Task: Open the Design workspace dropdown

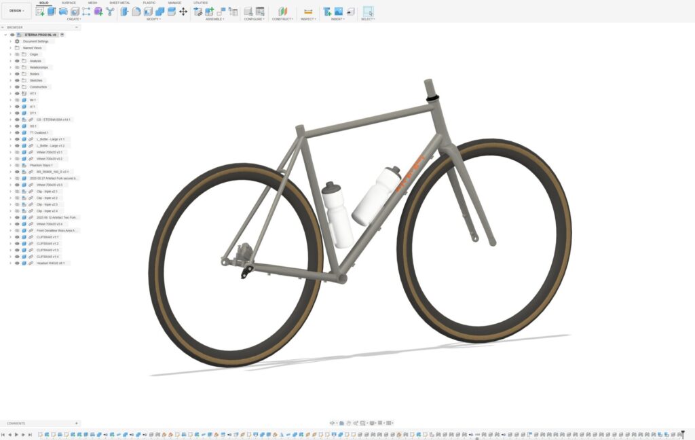Action: pyautogui.click(x=16, y=11)
